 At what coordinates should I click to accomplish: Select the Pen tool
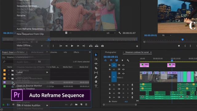click(x=96, y=77)
